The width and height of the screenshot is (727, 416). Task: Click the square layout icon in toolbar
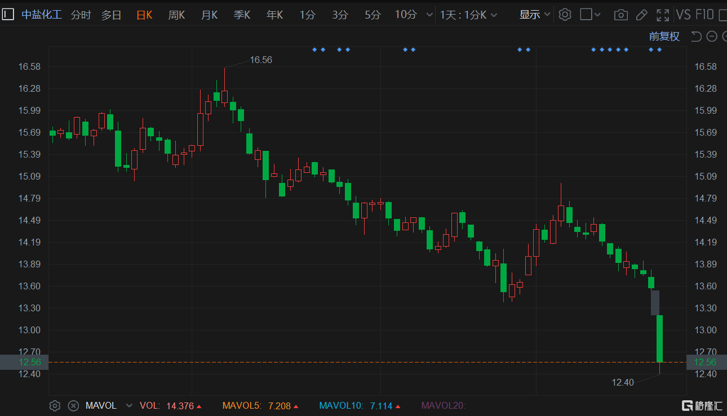pyautogui.click(x=586, y=15)
